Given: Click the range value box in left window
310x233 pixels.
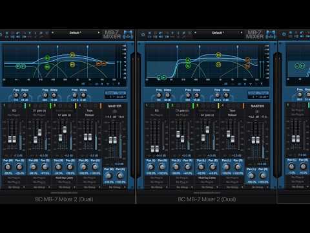Looking at the screenshot, I should click(116, 97).
